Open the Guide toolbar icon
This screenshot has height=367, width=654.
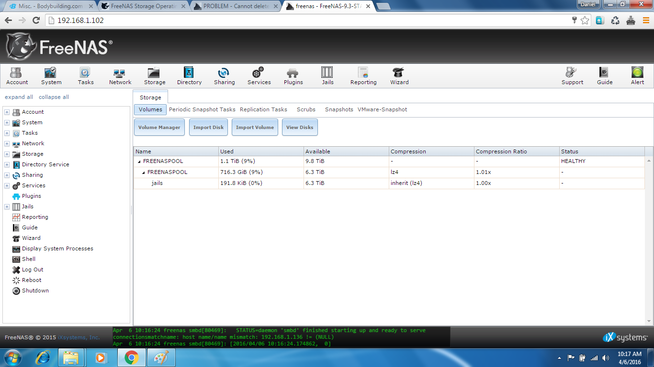pos(604,76)
